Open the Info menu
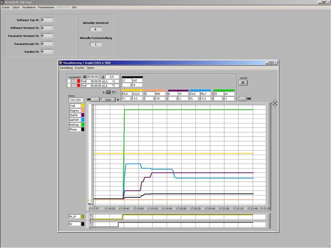331x248 pixels. [74, 7]
